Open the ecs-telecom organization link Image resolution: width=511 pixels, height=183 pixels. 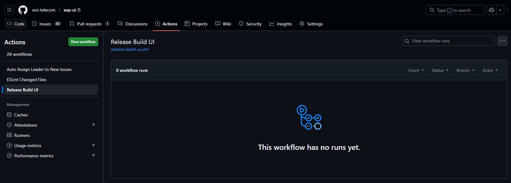(44, 10)
